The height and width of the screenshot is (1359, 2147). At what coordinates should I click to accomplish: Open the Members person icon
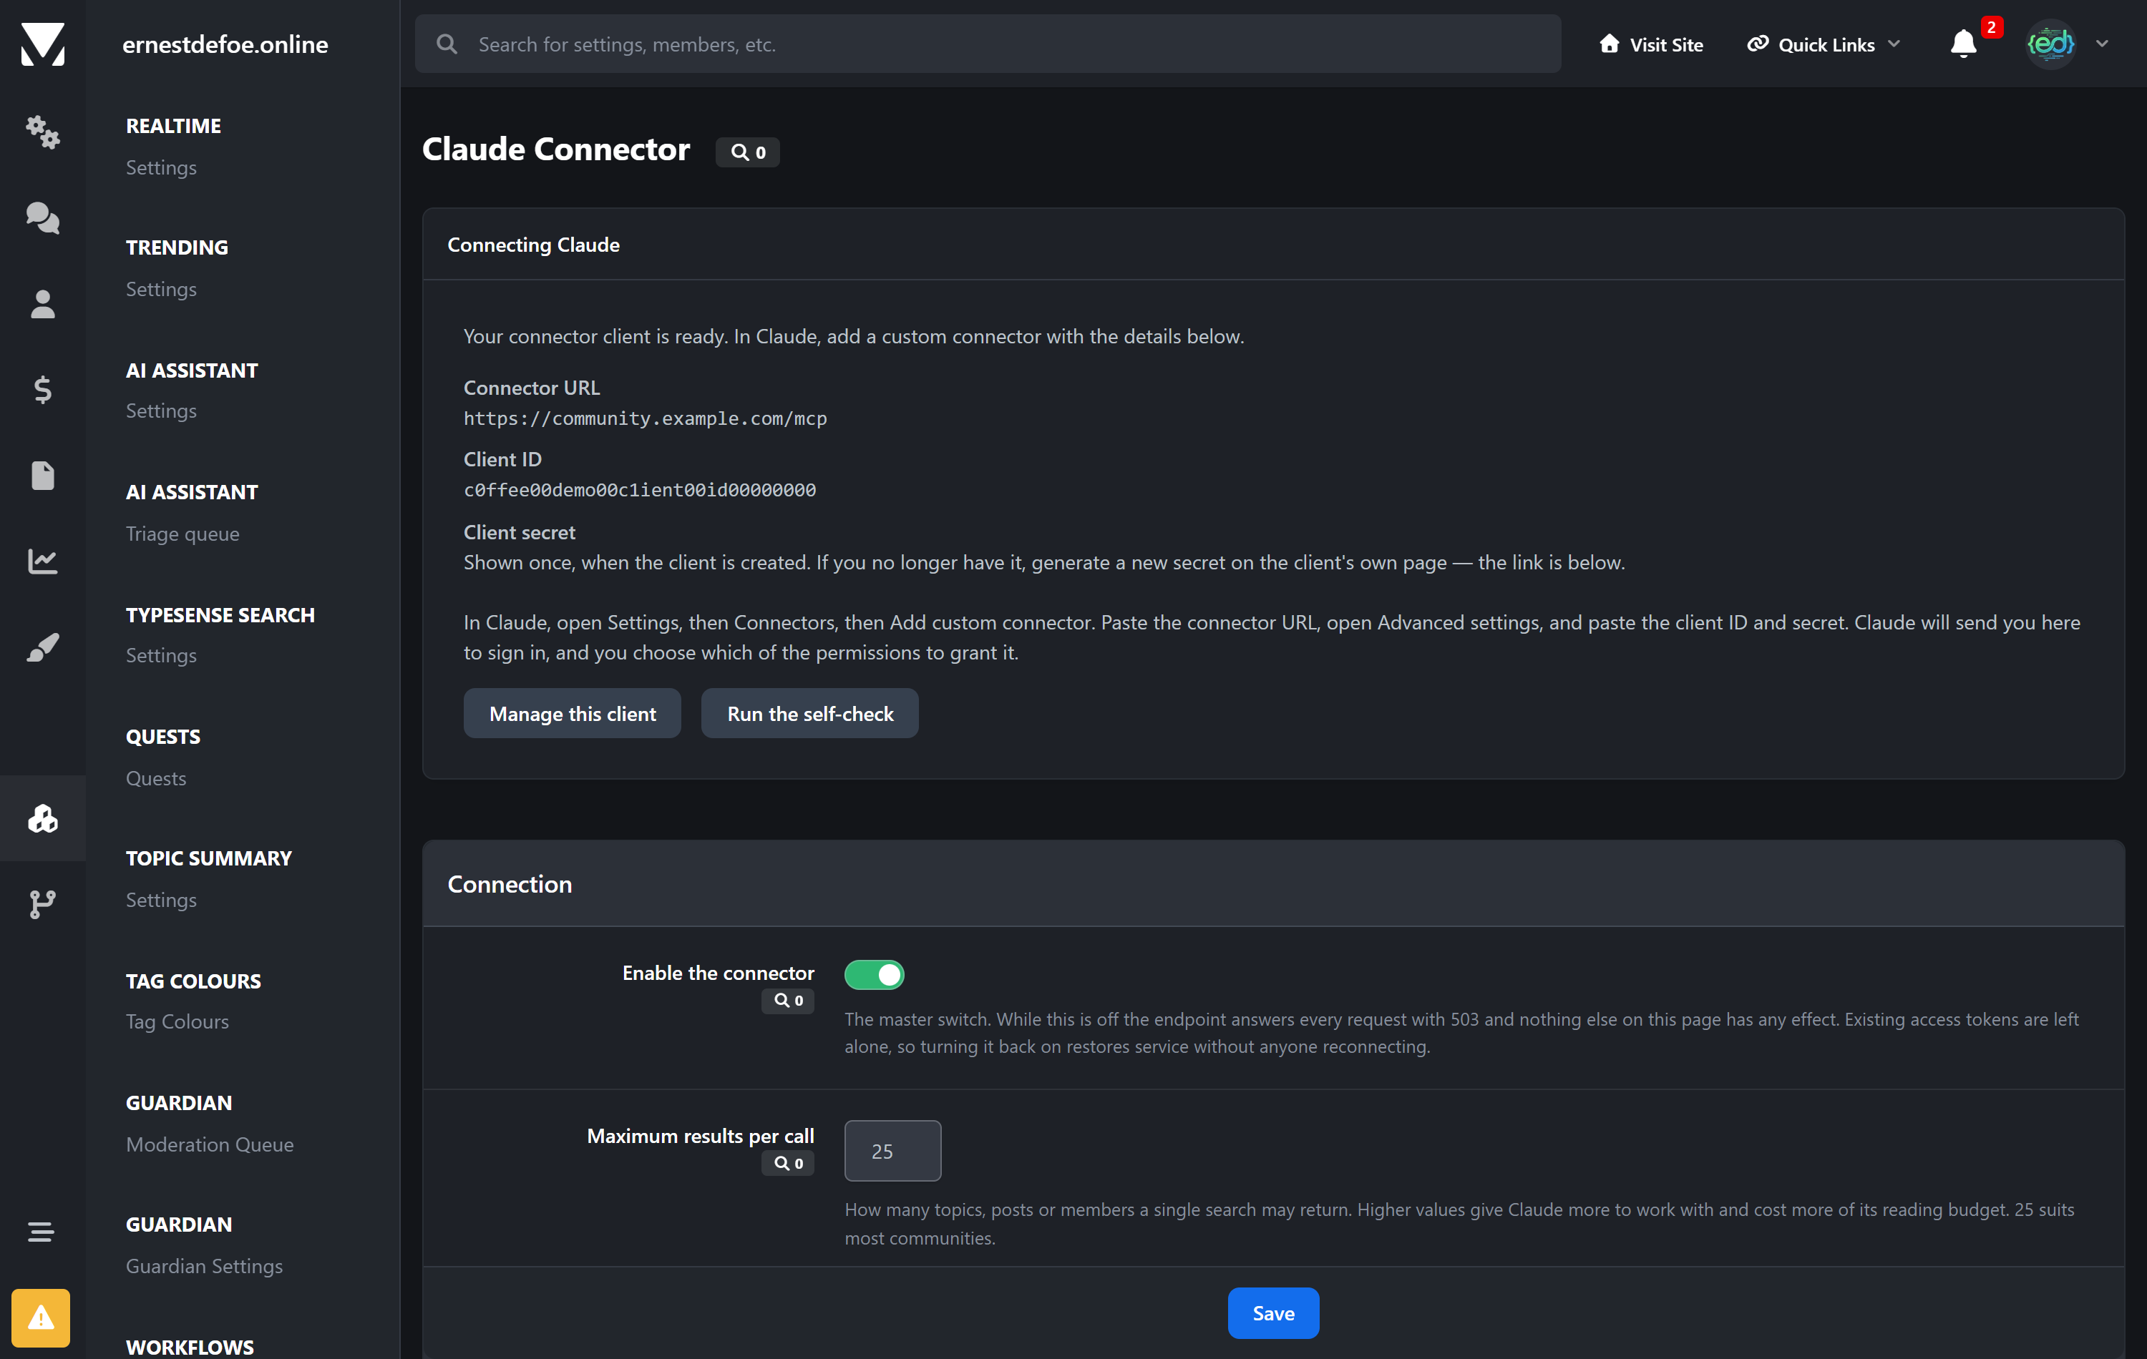pos(43,304)
